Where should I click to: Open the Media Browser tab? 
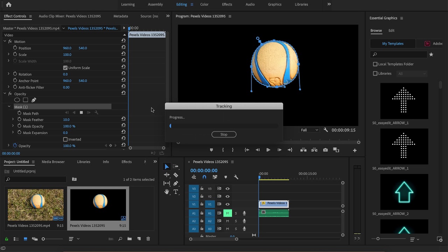tap(53, 162)
